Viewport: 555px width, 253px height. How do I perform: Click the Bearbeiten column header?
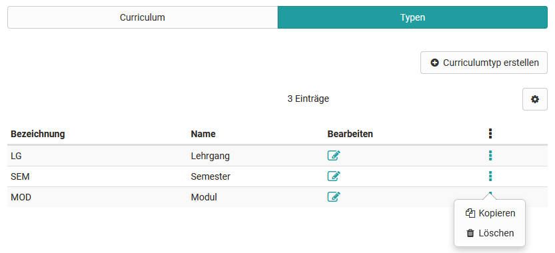pos(350,134)
